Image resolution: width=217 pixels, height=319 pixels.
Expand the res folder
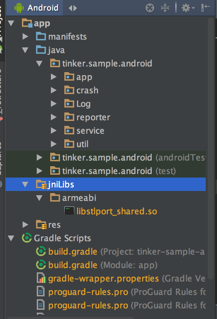[25, 225]
